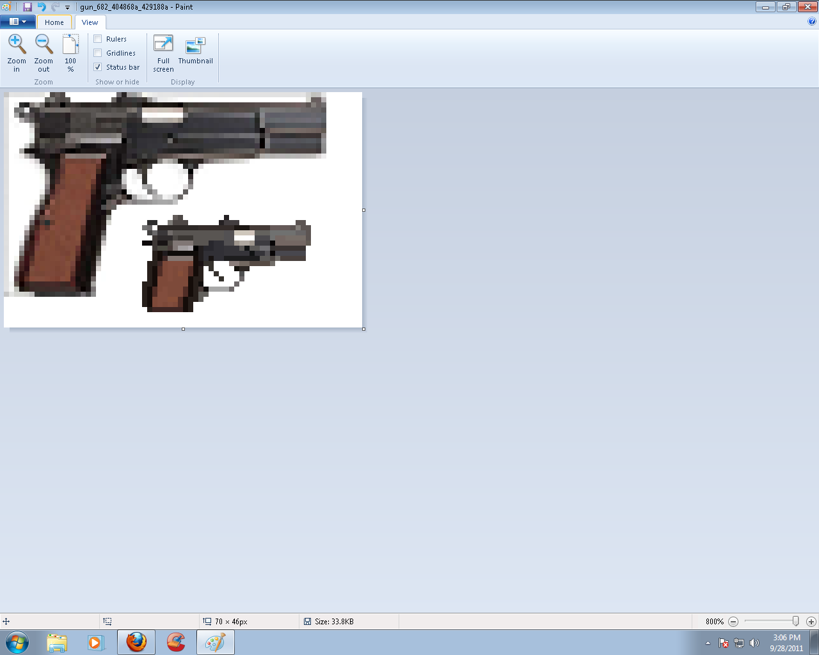
Task: Open the Paint application menu
Action: coord(14,21)
